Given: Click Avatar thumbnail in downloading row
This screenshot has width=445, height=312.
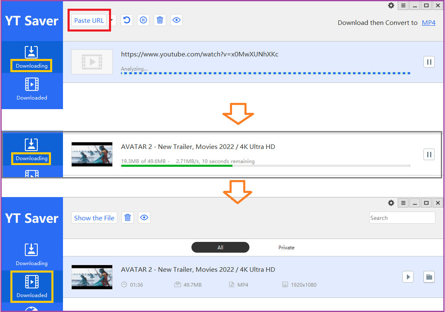Looking at the screenshot, I should click(92, 154).
